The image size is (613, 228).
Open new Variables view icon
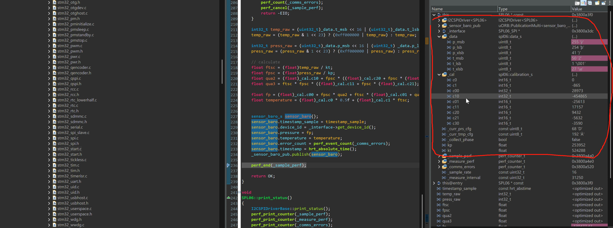[x=597, y=3]
